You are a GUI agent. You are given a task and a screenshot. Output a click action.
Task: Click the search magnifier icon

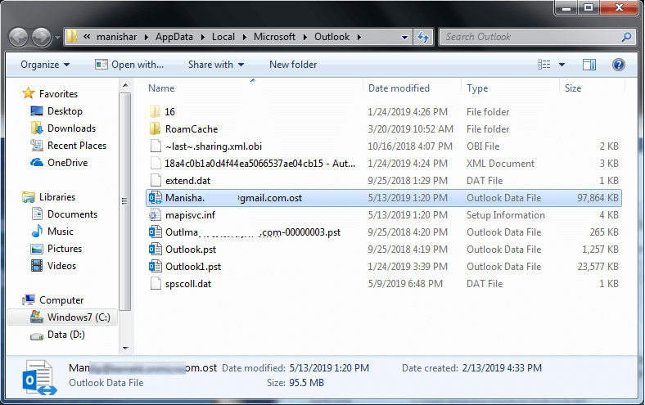(626, 37)
